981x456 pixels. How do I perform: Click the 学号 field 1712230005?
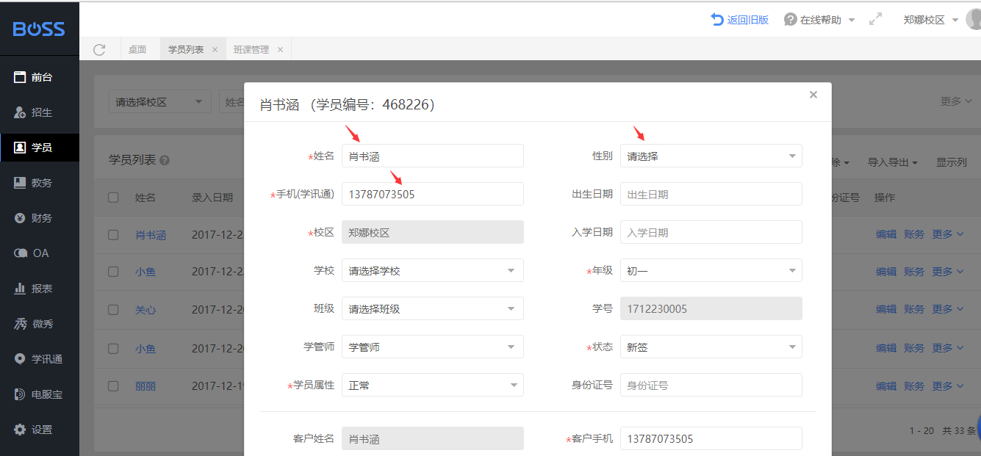tap(711, 308)
